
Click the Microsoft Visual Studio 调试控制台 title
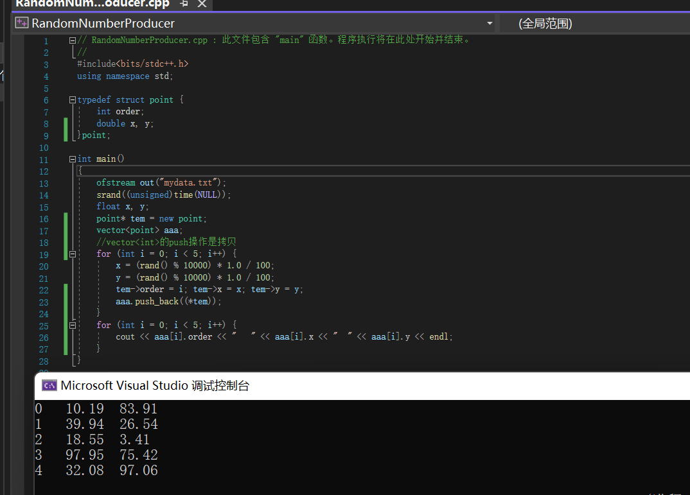(155, 386)
